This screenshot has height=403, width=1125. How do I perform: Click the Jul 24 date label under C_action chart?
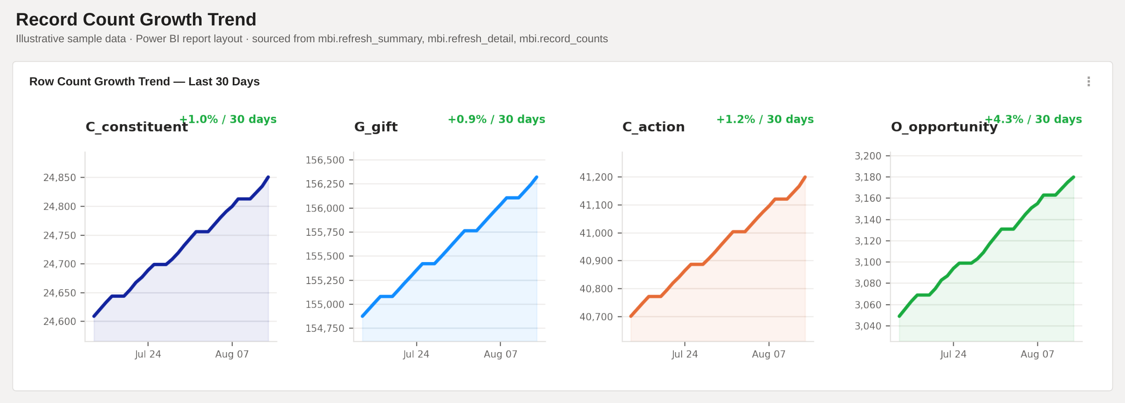click(x=685, y=354)
